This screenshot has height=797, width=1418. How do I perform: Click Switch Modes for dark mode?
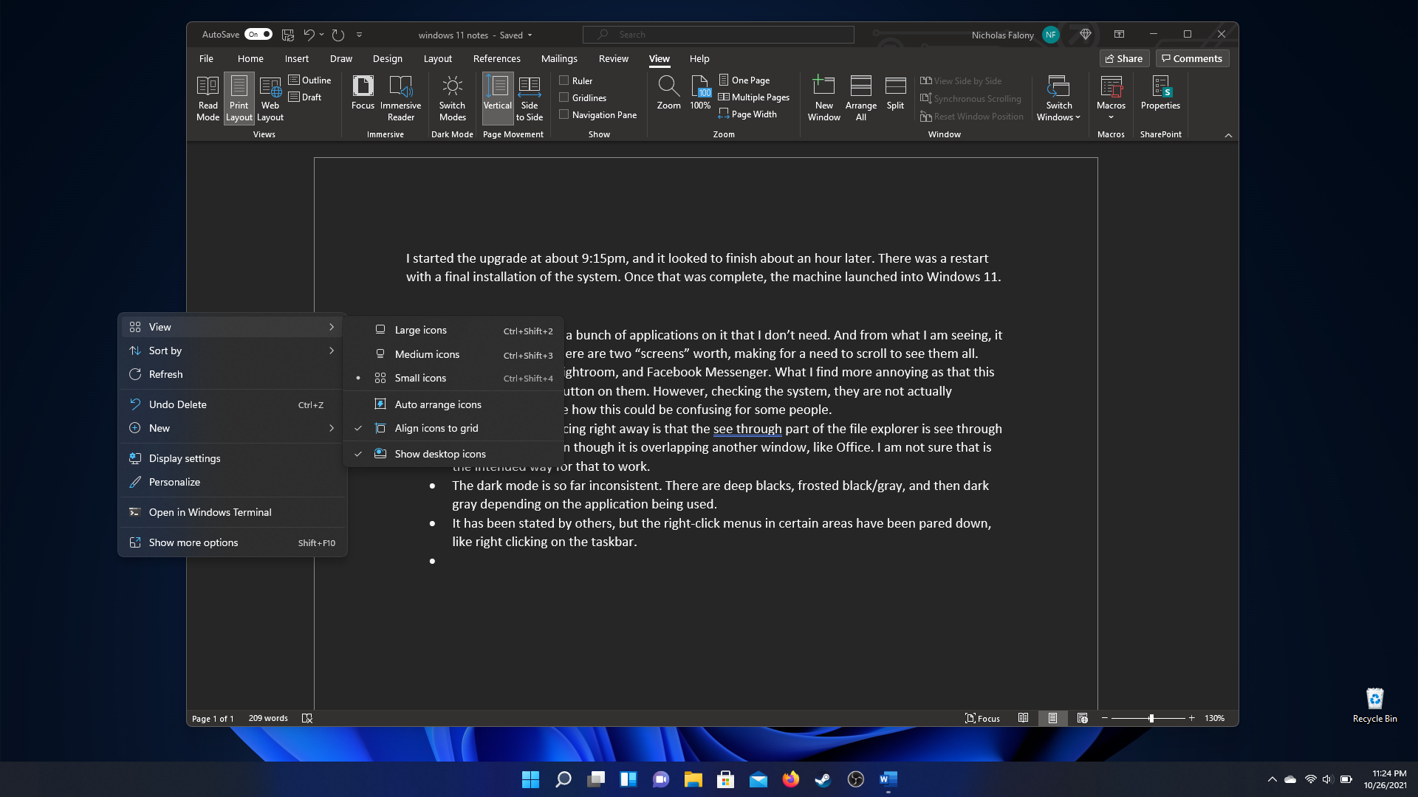click(452, 98)
